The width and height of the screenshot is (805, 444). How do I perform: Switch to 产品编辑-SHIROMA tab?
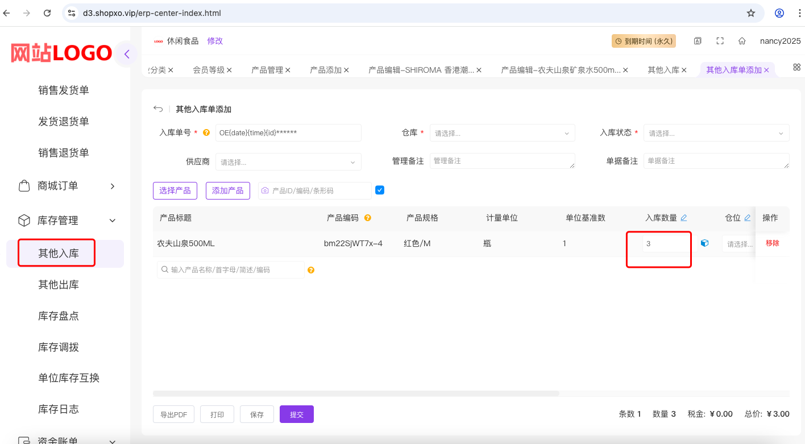click(x=421, y=70)
